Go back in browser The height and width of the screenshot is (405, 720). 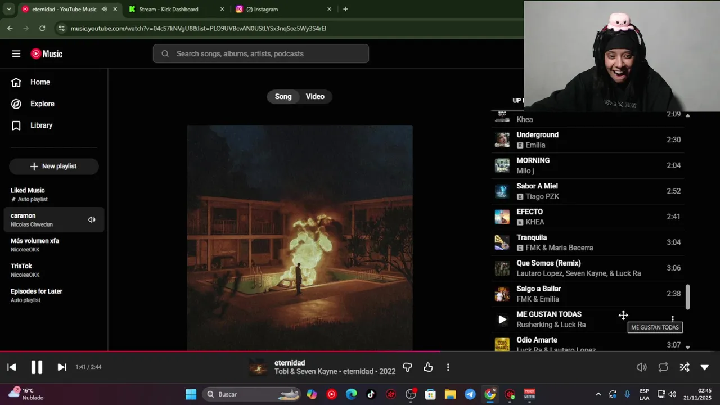10,28
